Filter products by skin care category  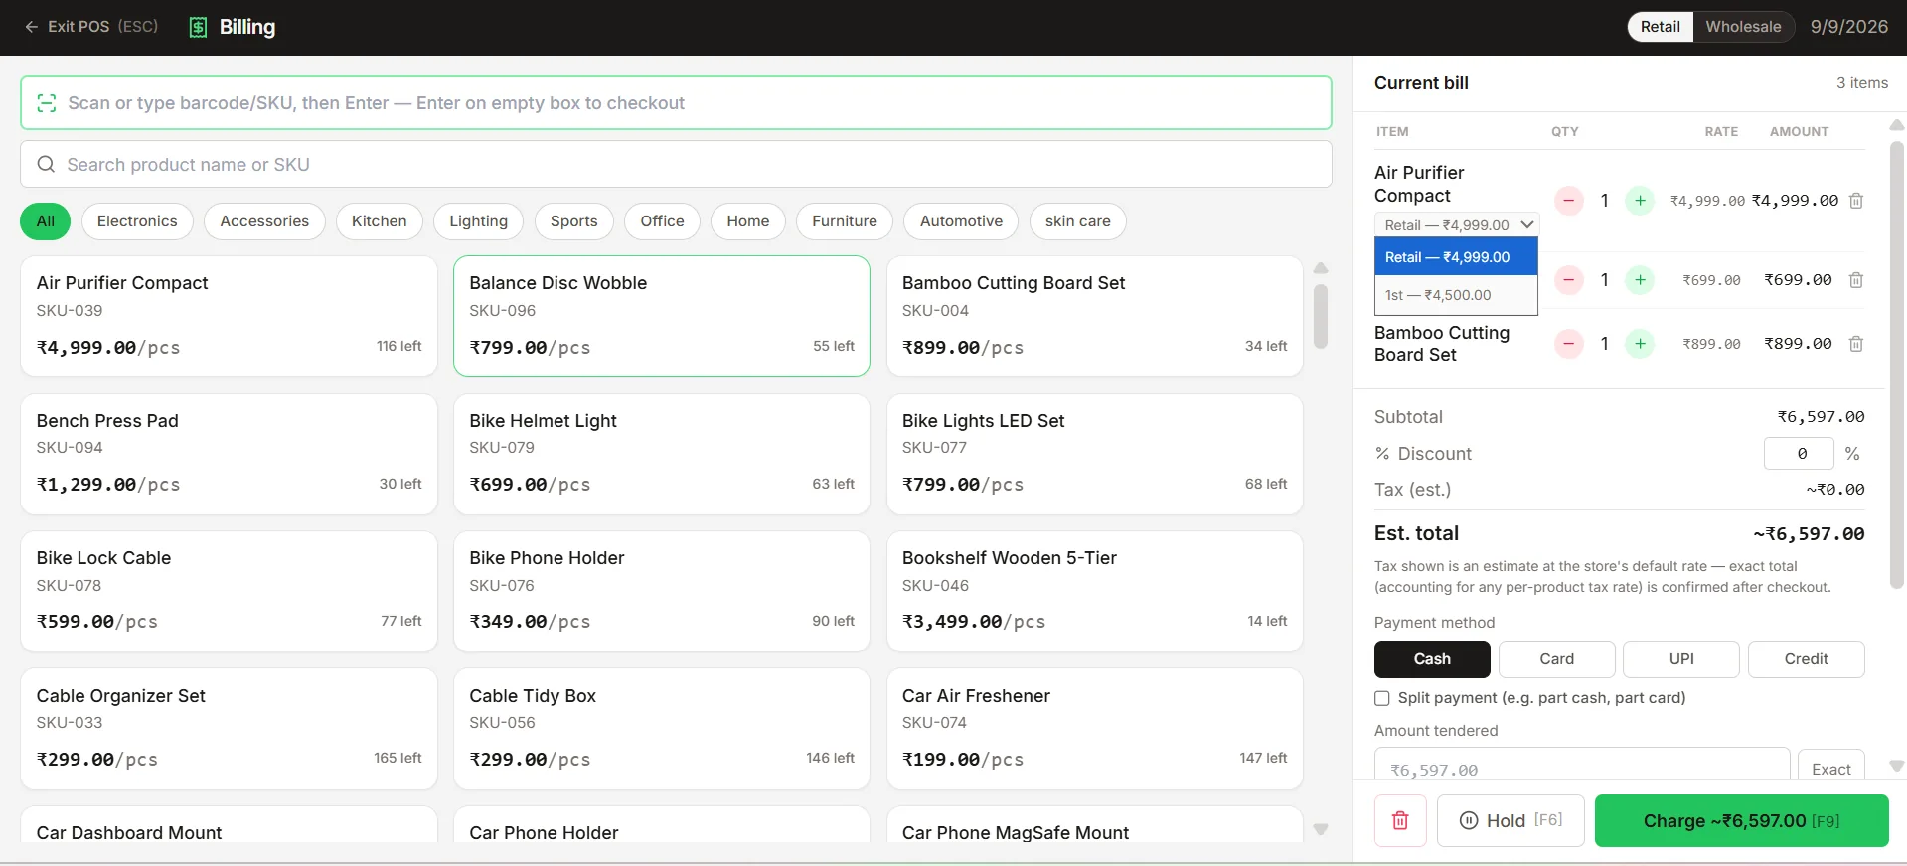[1077, 221]
